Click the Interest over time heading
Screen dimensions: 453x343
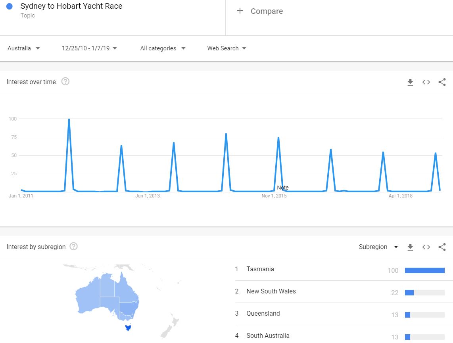[x=31, y=82]
